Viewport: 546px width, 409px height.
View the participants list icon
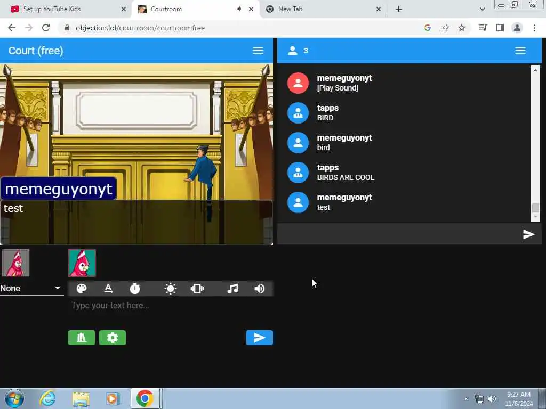click(x=293, y=51)
